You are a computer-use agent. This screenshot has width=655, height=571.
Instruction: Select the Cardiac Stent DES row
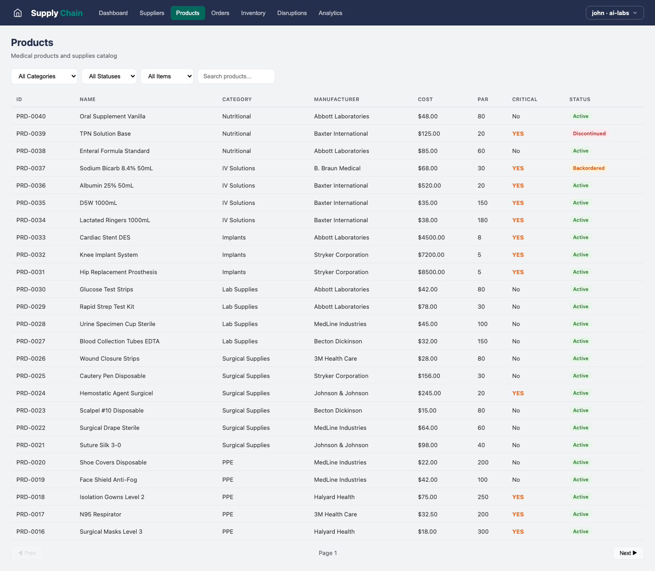[273, 237]
